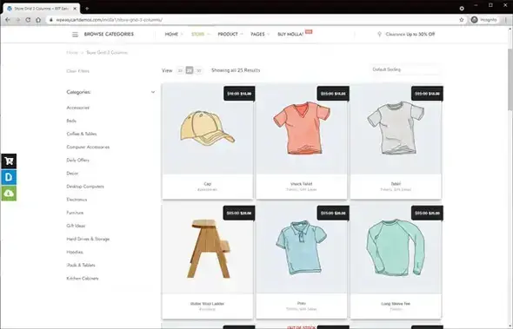Click the location pin beside Clearance offer

(x=379, y=34)
